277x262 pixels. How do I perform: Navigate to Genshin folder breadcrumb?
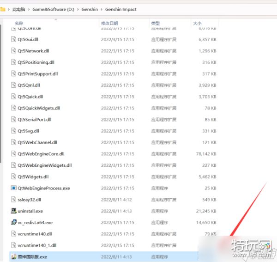click(90, 9)
